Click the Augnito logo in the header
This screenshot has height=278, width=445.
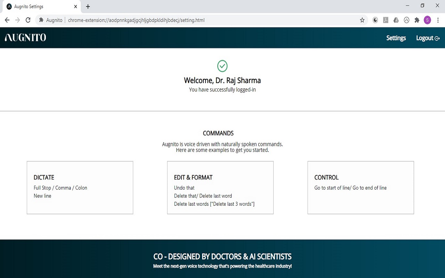(x=25, y=38)
